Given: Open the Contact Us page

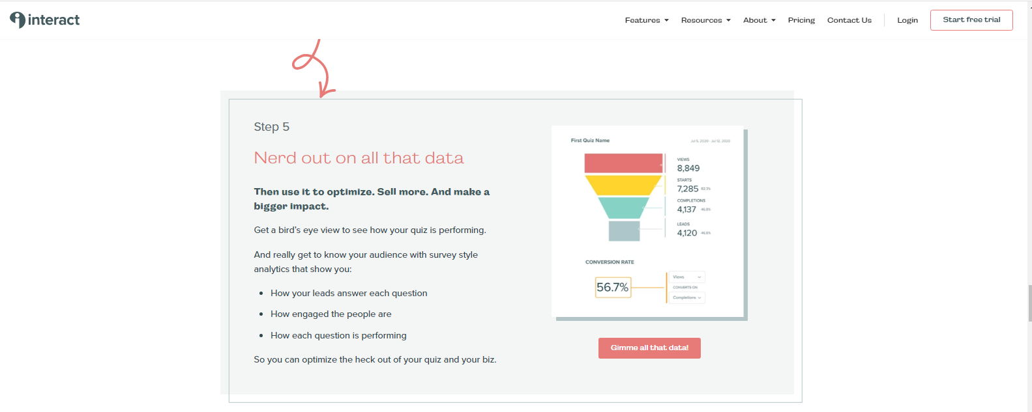Looking at the screenshot, I should (849, 20).
